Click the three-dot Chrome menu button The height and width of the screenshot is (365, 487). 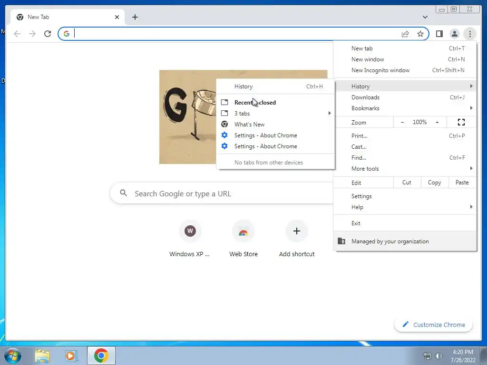pyautogui.click(x=470, y=34)
